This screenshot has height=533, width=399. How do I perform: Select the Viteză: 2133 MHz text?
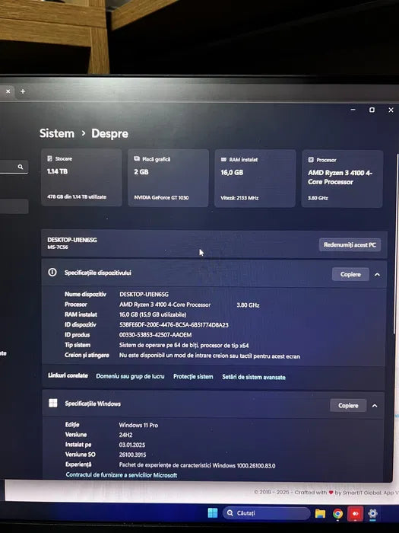click(239, 198)
